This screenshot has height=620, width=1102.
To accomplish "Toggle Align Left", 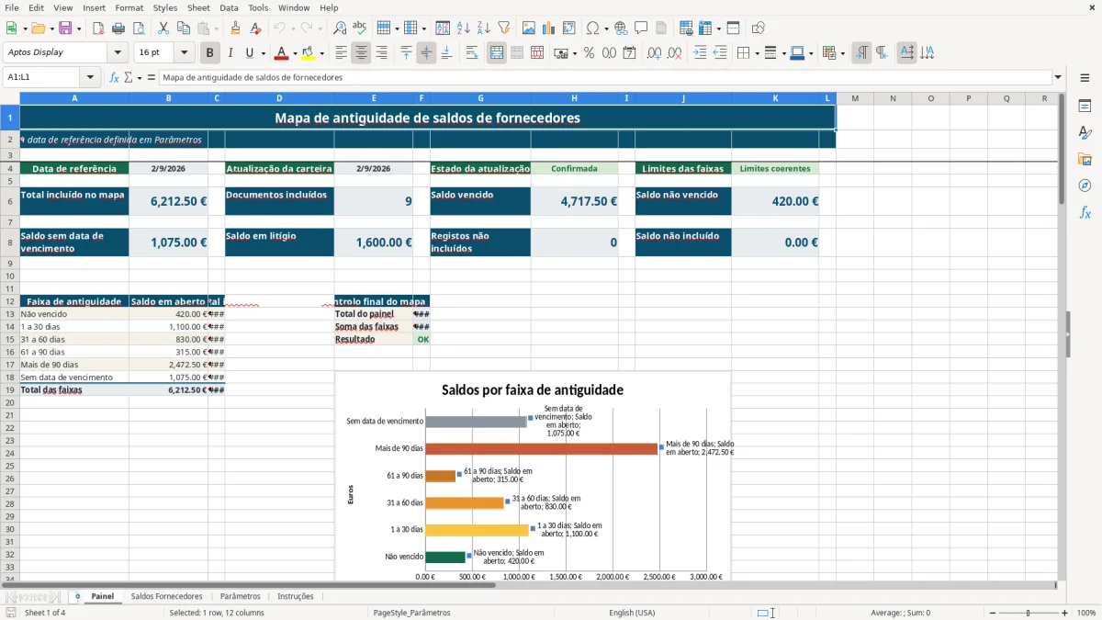I will [x=342, y=53].
